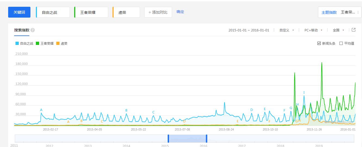Screen dimensions: 362x147
Task: Toggle the 王者荣耀 legend green swatch
Action: tap(38, 43)
